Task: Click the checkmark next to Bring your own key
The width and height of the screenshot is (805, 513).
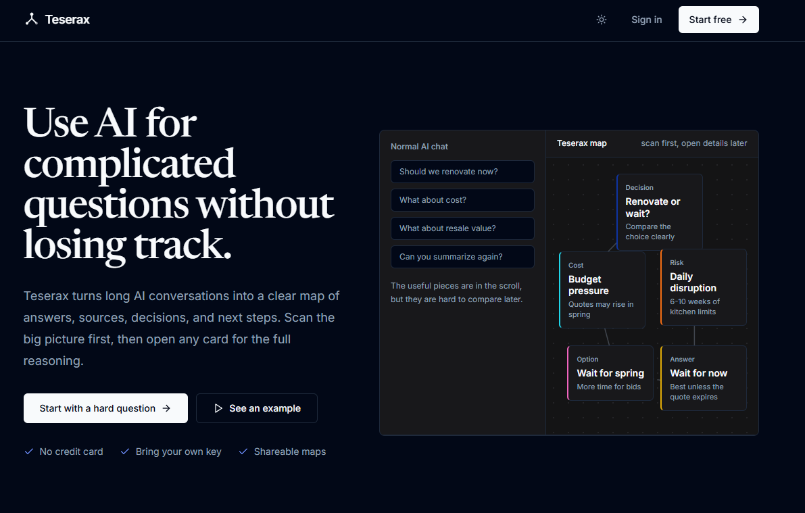Action: coord(125,451)
